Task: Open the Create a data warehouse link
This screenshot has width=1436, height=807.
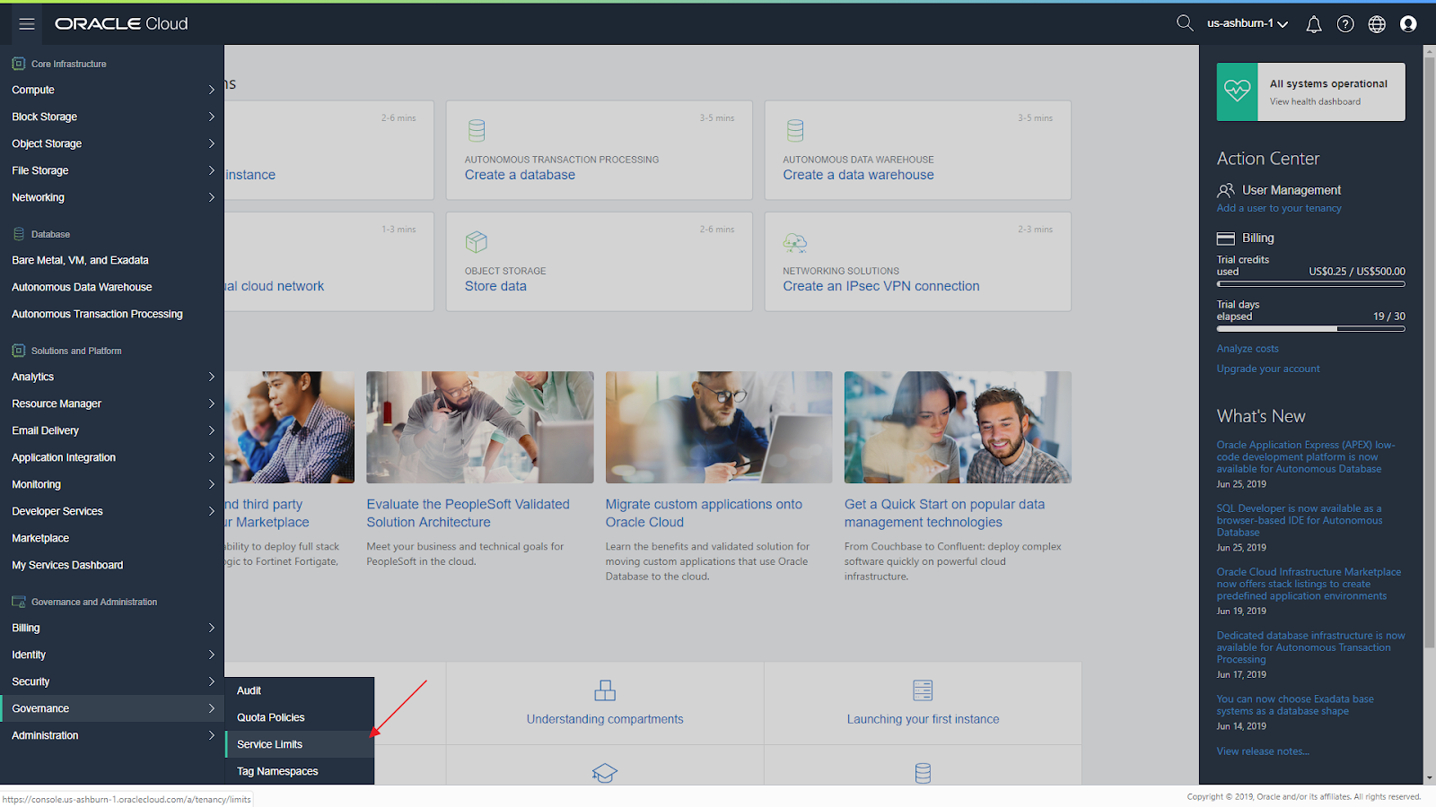Action: 858,175
